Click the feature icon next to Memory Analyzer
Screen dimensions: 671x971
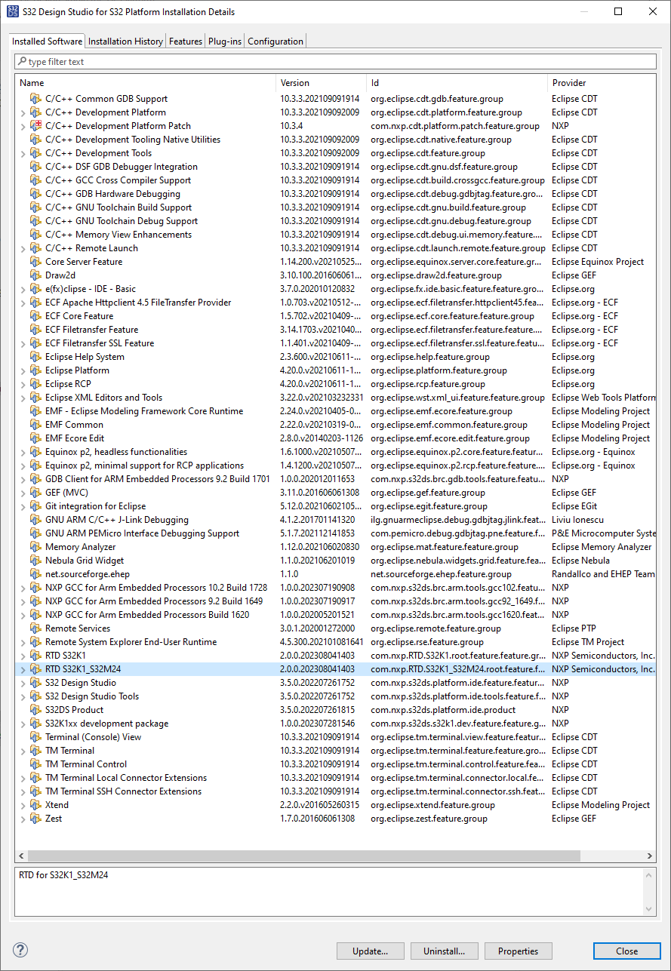[35, 546]
